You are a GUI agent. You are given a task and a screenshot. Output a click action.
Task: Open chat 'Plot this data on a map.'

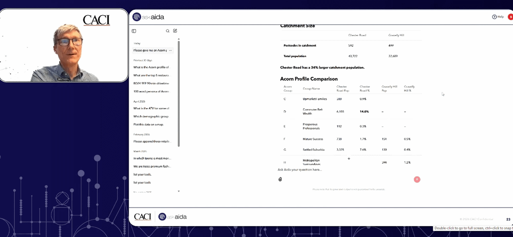149,124
